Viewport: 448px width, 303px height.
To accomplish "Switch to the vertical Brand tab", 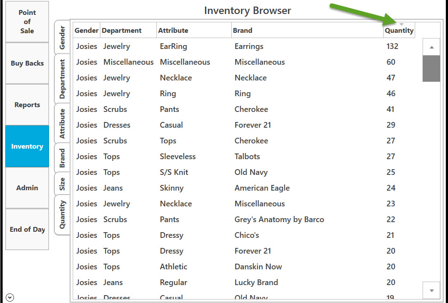I will click(x=62, y=158).
